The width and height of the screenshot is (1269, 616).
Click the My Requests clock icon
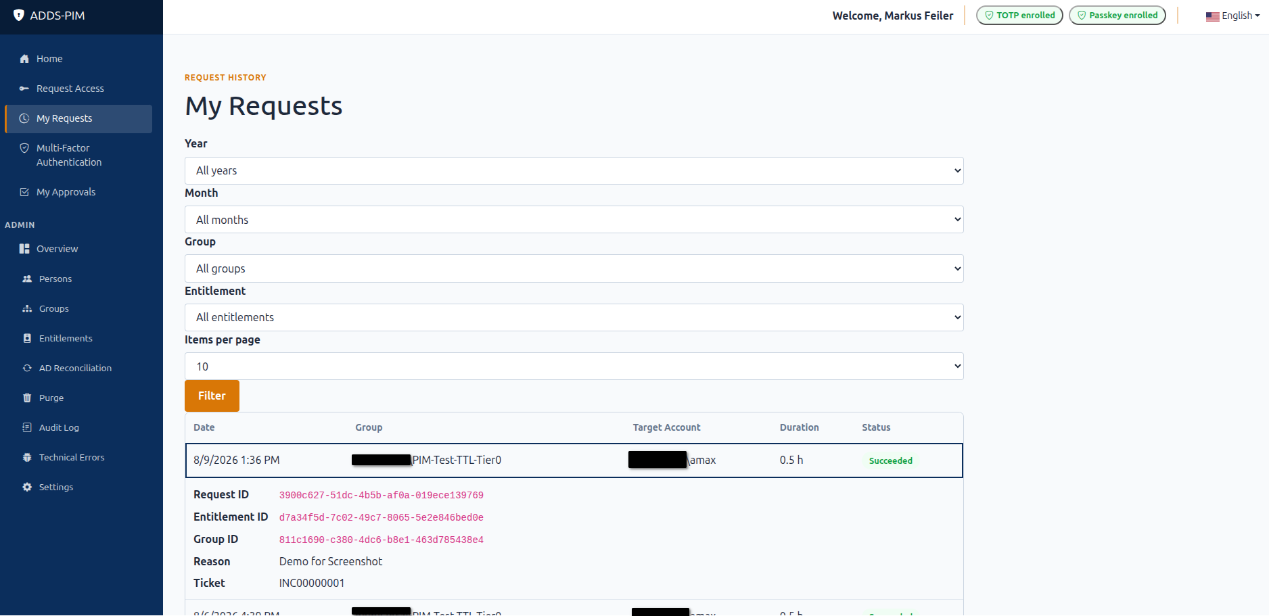pos(24,118)
